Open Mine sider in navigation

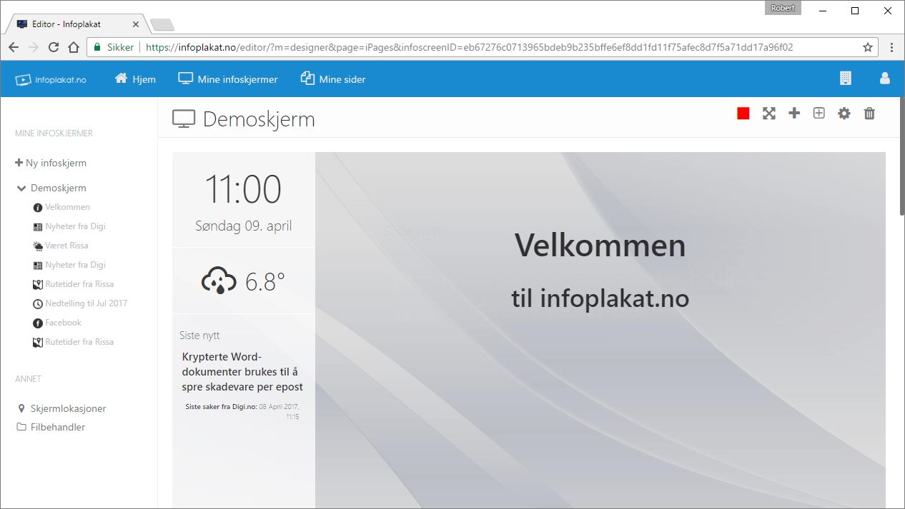tap(333, 79)
